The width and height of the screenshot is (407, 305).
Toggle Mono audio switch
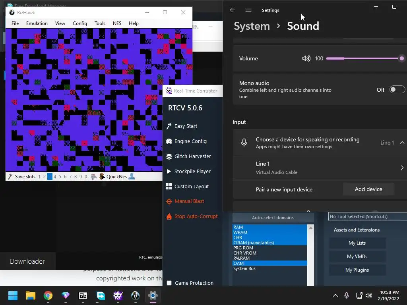tap(397, 89)
